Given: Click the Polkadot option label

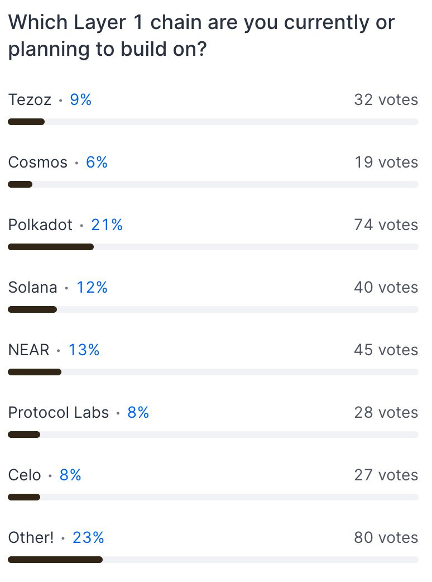Looking at the screenshot, I should (40, 225).
